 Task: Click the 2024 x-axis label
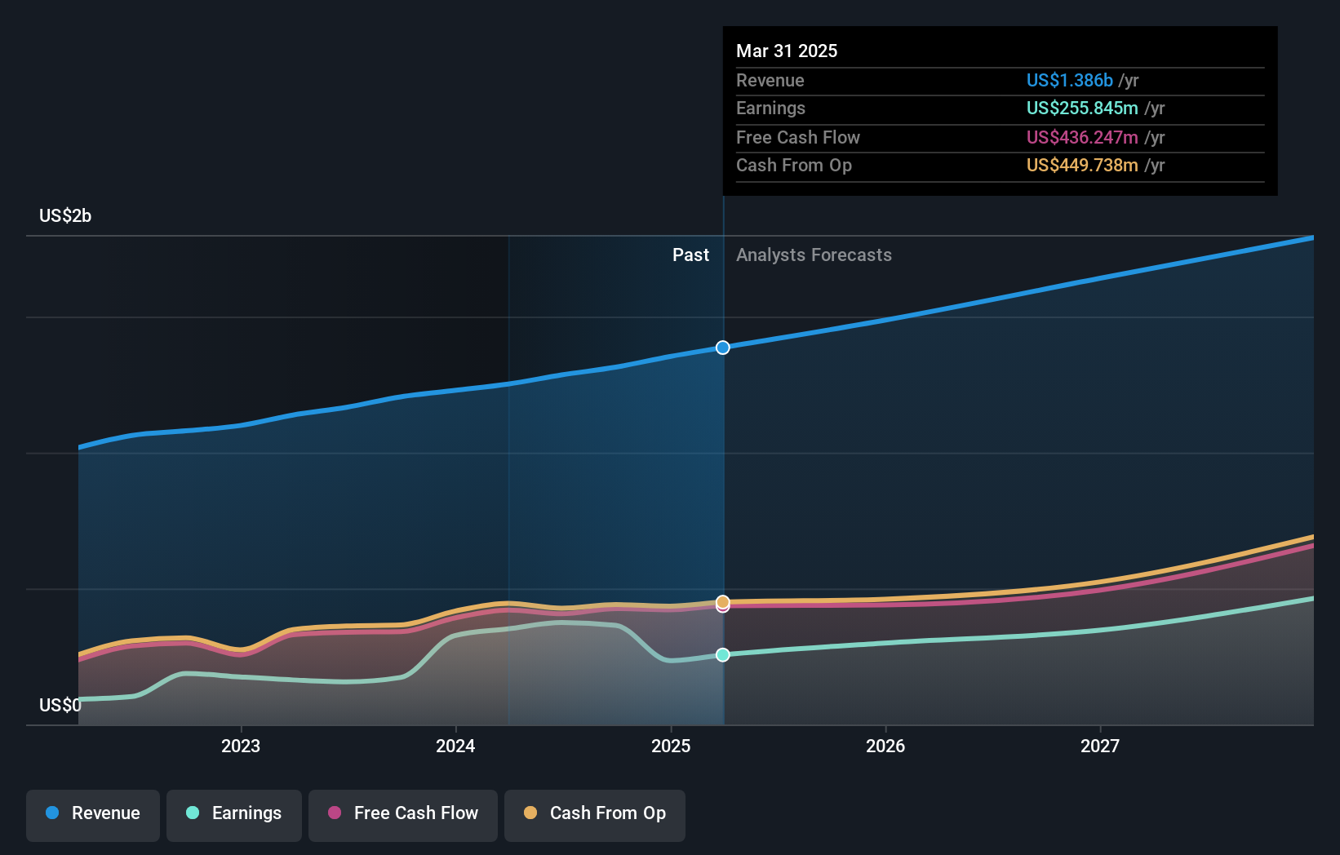coord(455,746)
